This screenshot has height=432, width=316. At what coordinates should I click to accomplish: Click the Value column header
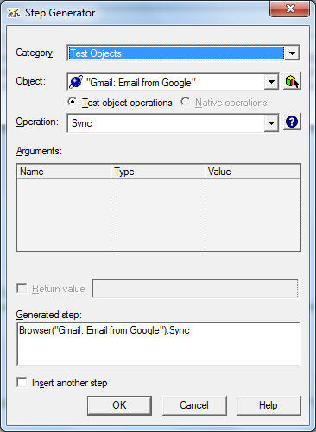click(x=253, y=172)
